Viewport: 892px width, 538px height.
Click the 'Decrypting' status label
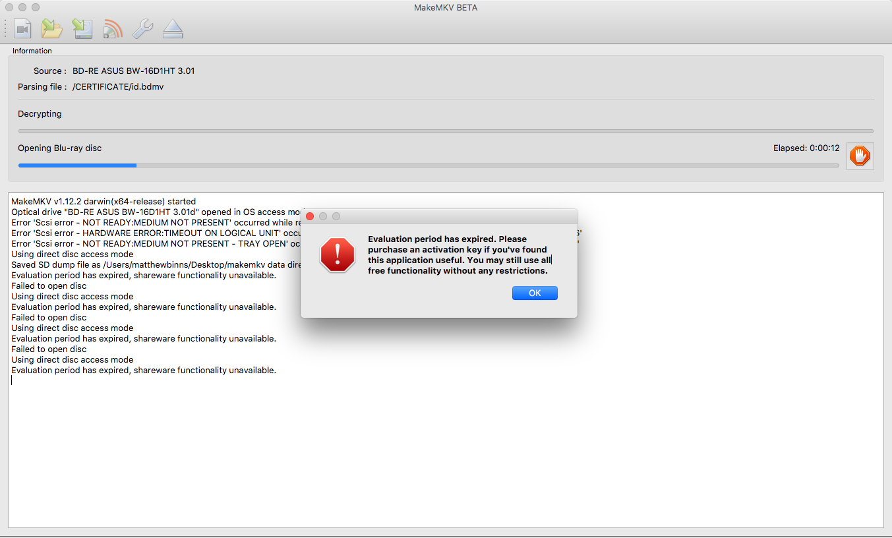[40, 114]
